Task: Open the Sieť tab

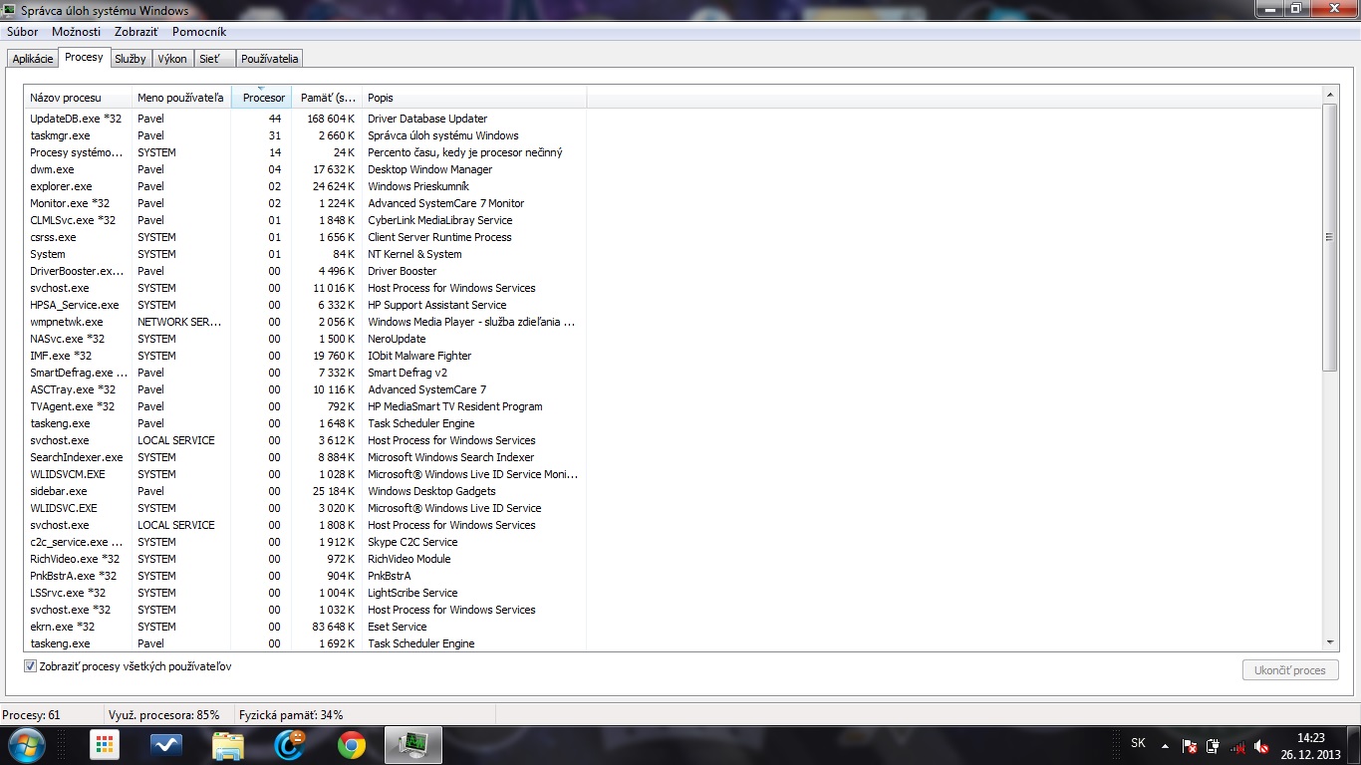Action: (214, 59)
